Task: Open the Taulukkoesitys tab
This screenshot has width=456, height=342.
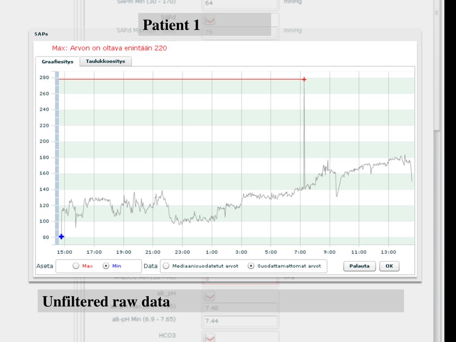Action: tap(106, 61)
